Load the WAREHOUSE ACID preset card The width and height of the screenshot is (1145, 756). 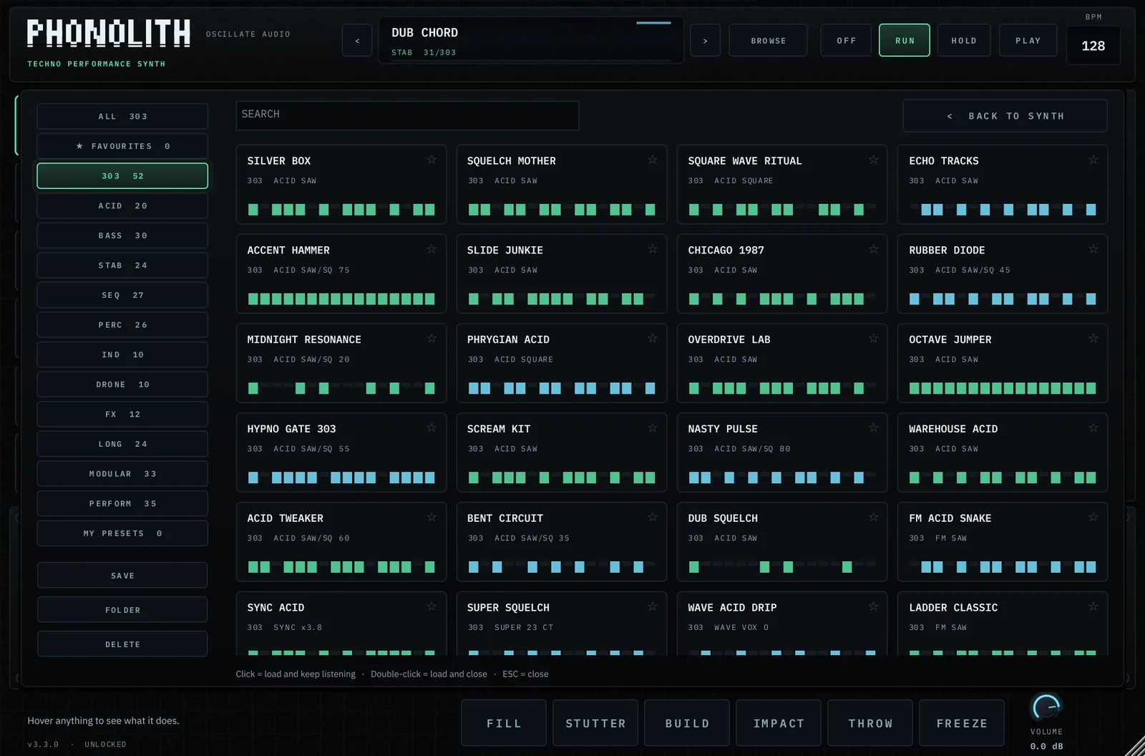1003,452
